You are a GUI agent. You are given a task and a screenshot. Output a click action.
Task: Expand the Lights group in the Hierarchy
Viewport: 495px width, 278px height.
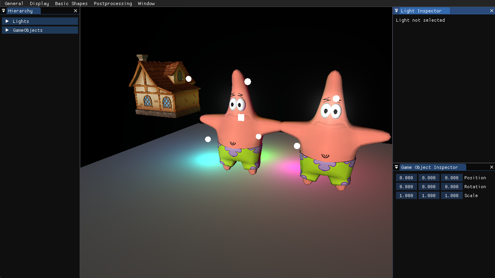tap(7, 21)
